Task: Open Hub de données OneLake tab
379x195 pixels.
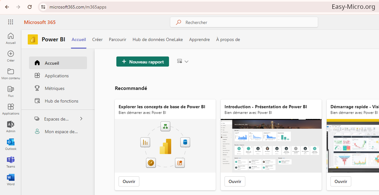Action: 158,40
